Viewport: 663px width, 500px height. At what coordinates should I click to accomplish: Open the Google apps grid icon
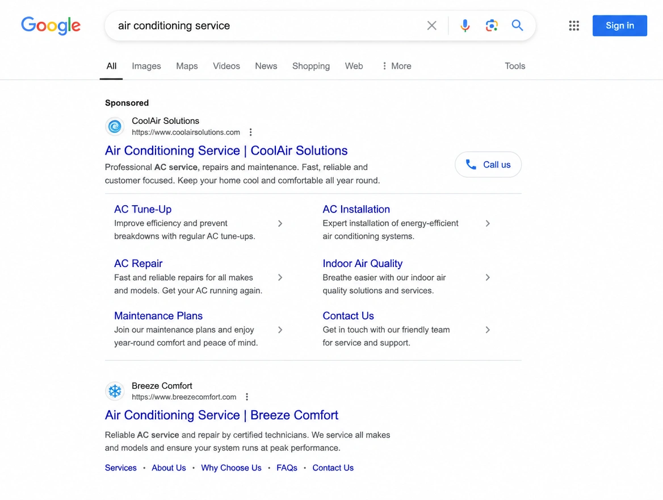click(x=574, y=26)
